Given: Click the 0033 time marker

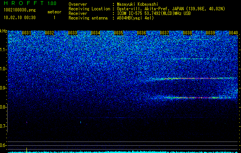Looking at the screenshot, I should pyautogui.click(x=72, y=33).
